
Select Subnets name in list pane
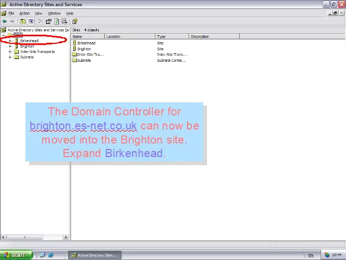[84, 60]
